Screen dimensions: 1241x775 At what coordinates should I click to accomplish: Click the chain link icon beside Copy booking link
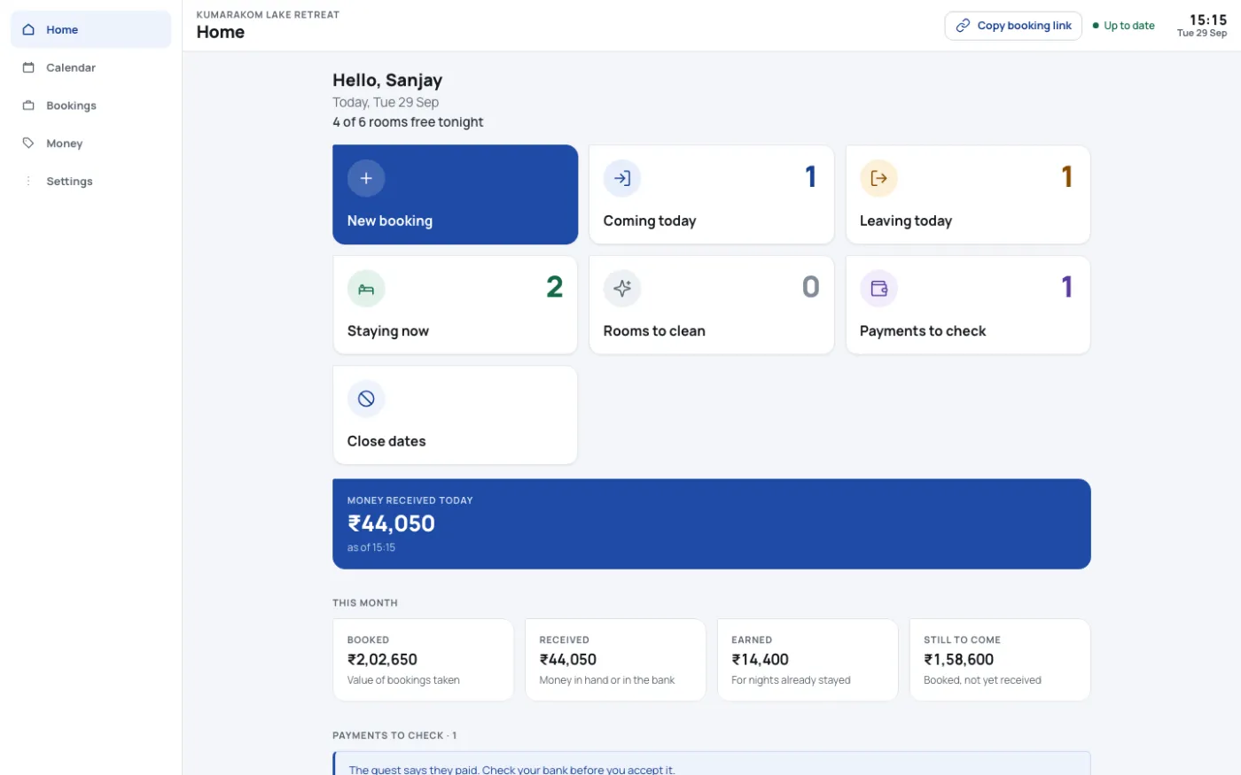click(963, 26)
